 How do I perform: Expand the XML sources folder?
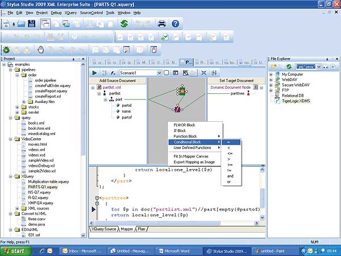point(17,208)
